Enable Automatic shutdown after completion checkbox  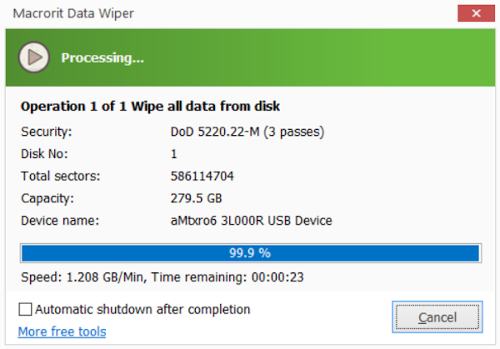pos(25,309)
